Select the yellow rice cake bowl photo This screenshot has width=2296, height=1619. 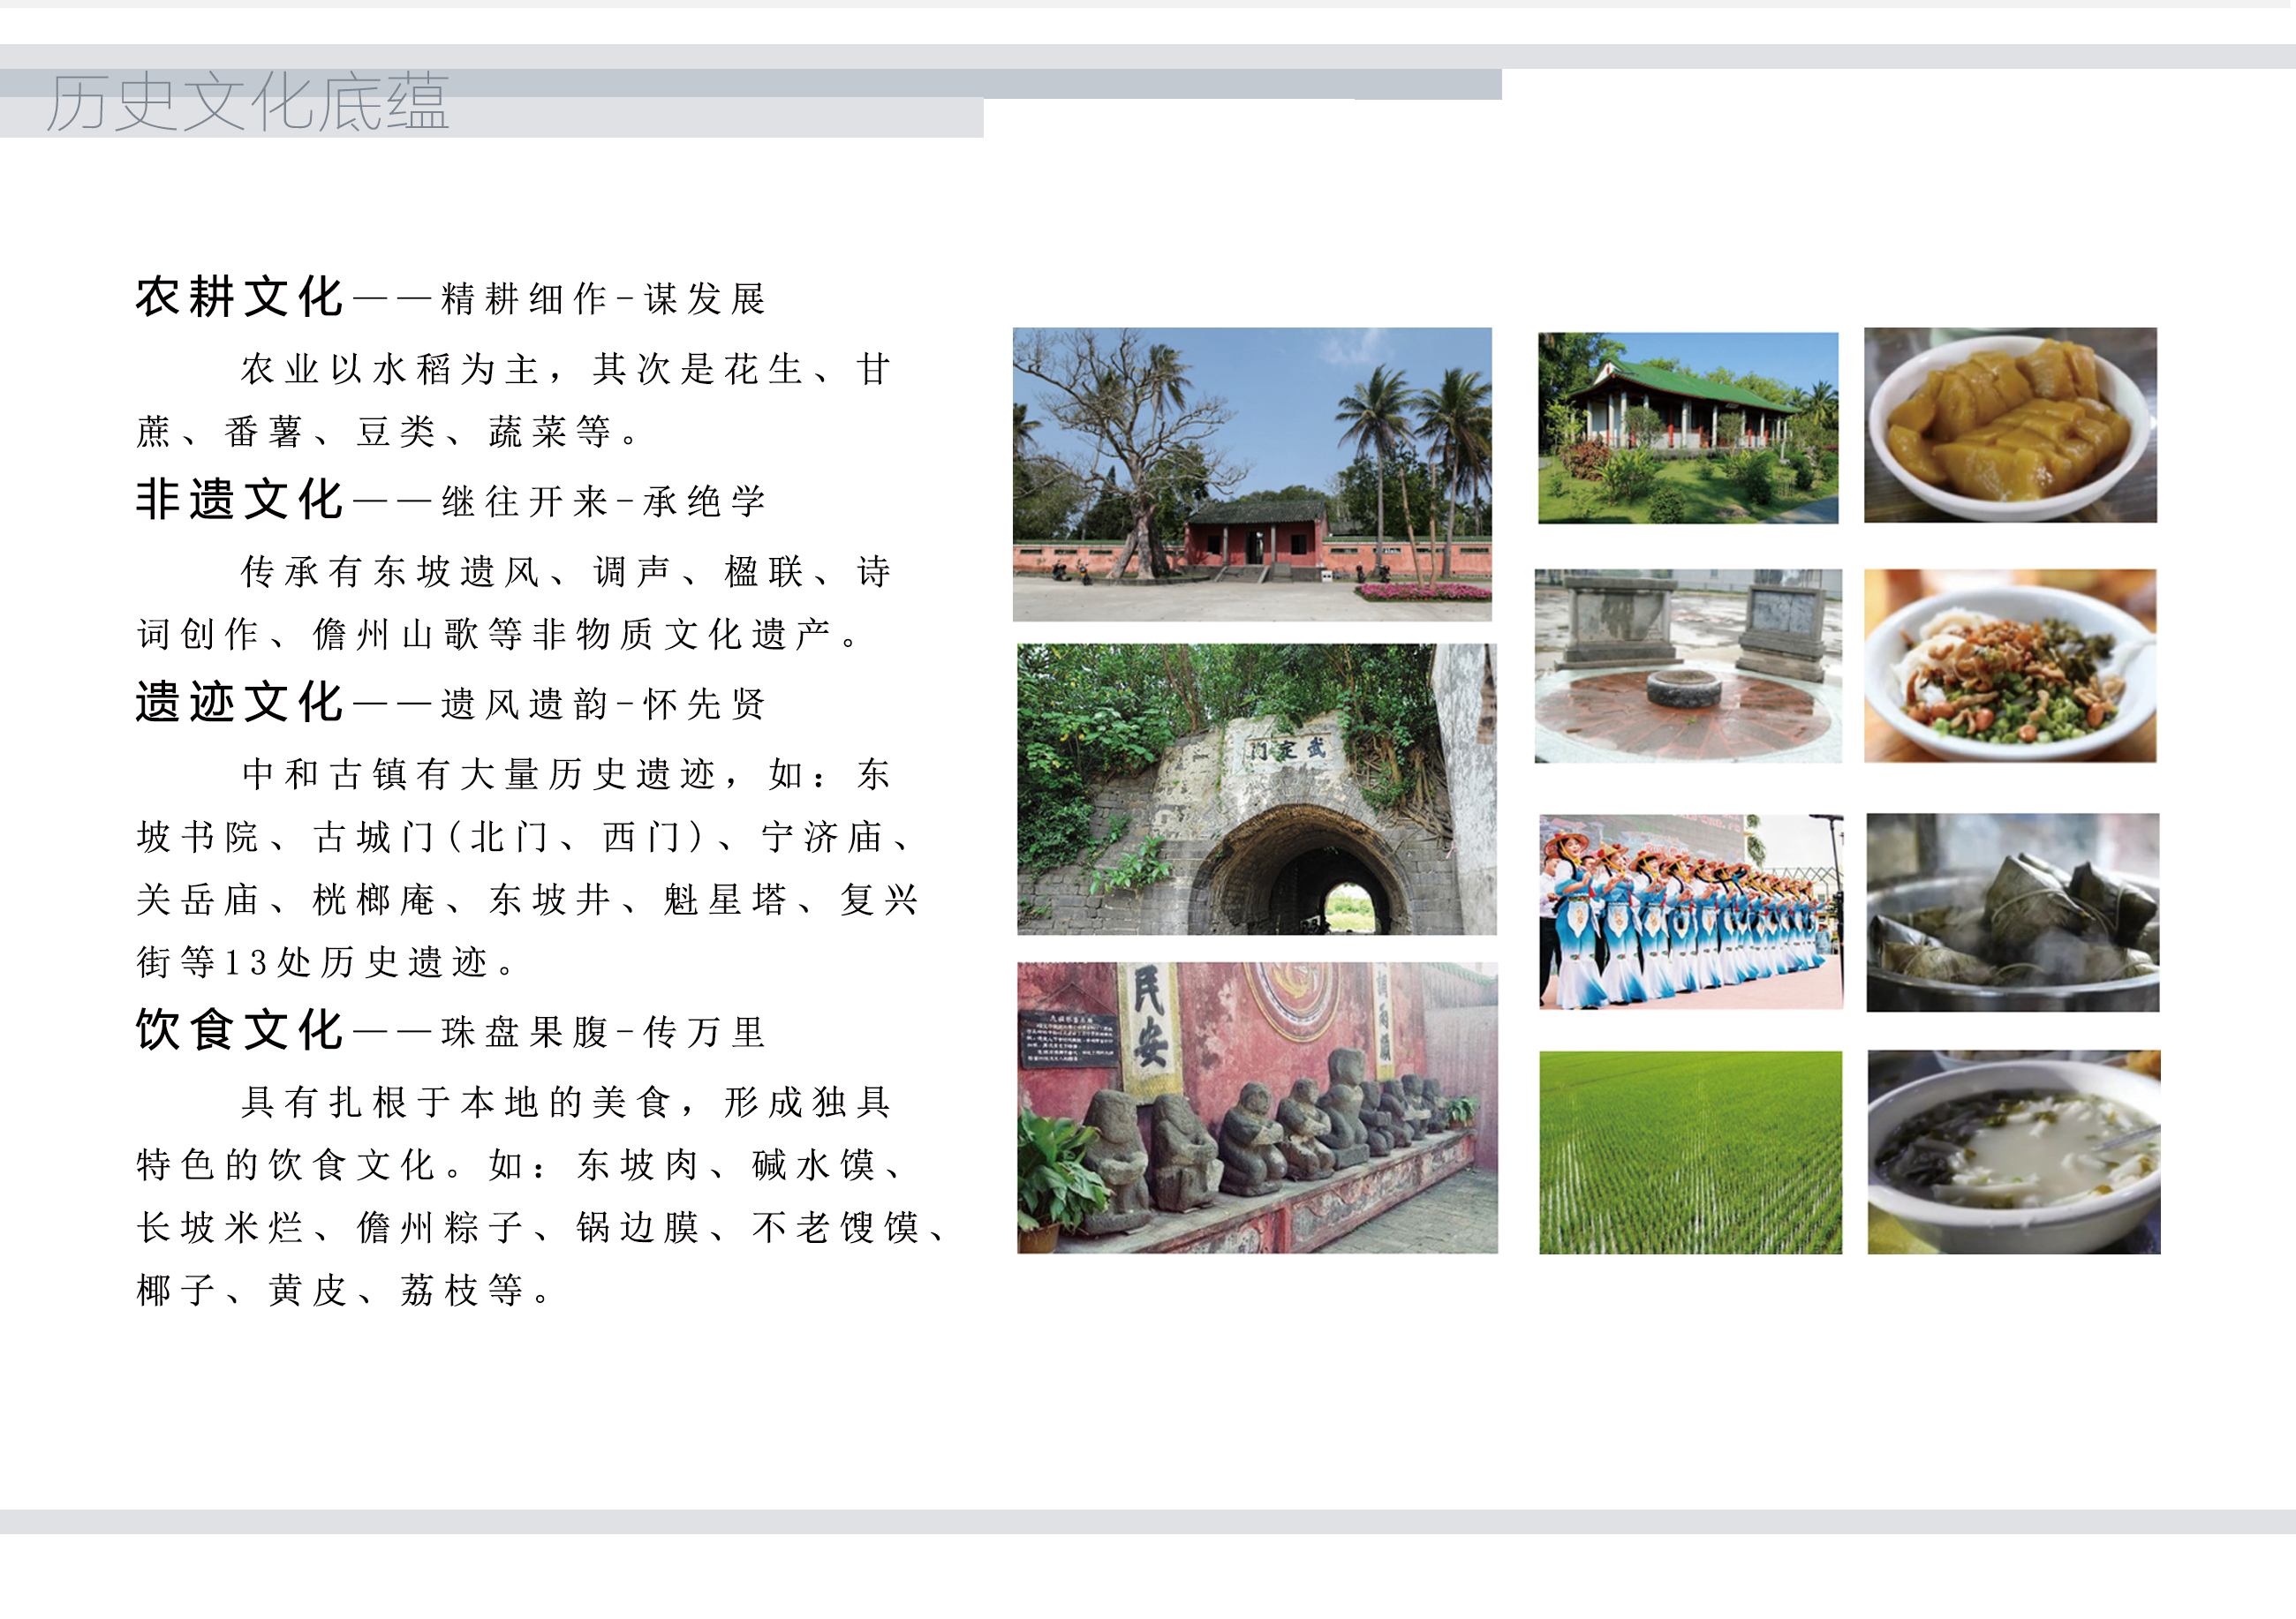[2010, 425]
